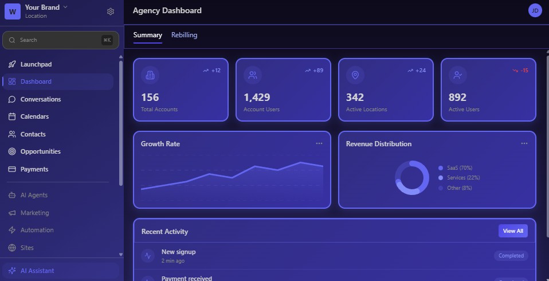Expand the Your Brand location switcher chevron
This screenshot has width=549, height=281.
point(65,7)
